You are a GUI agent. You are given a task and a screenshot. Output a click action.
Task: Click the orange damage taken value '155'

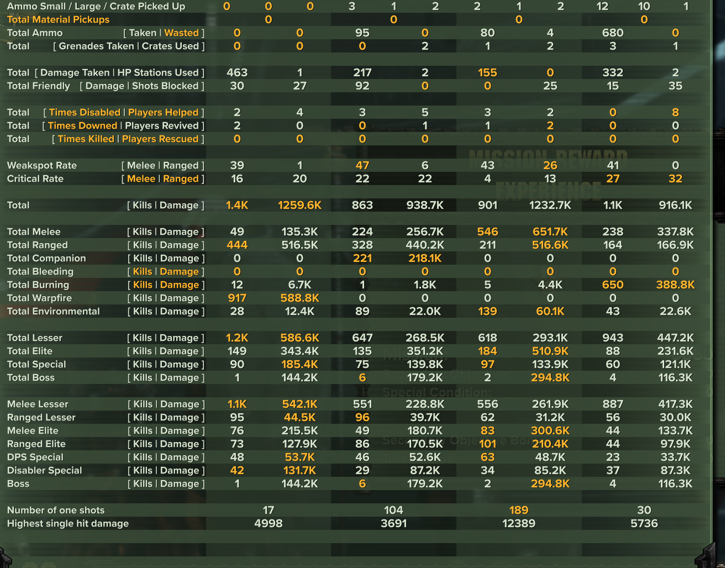click(x=487, y=72)
